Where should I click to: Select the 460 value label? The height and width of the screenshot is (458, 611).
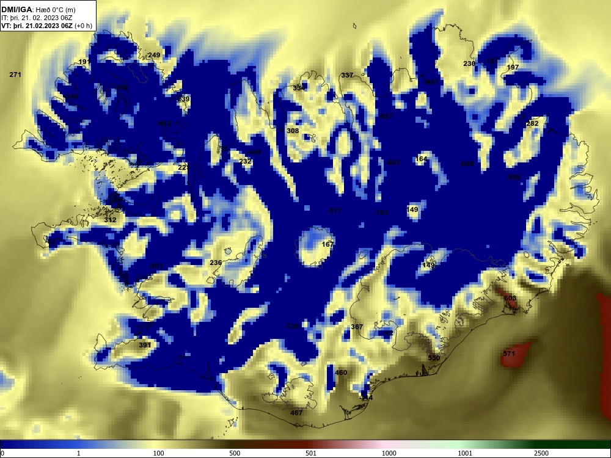341,373
